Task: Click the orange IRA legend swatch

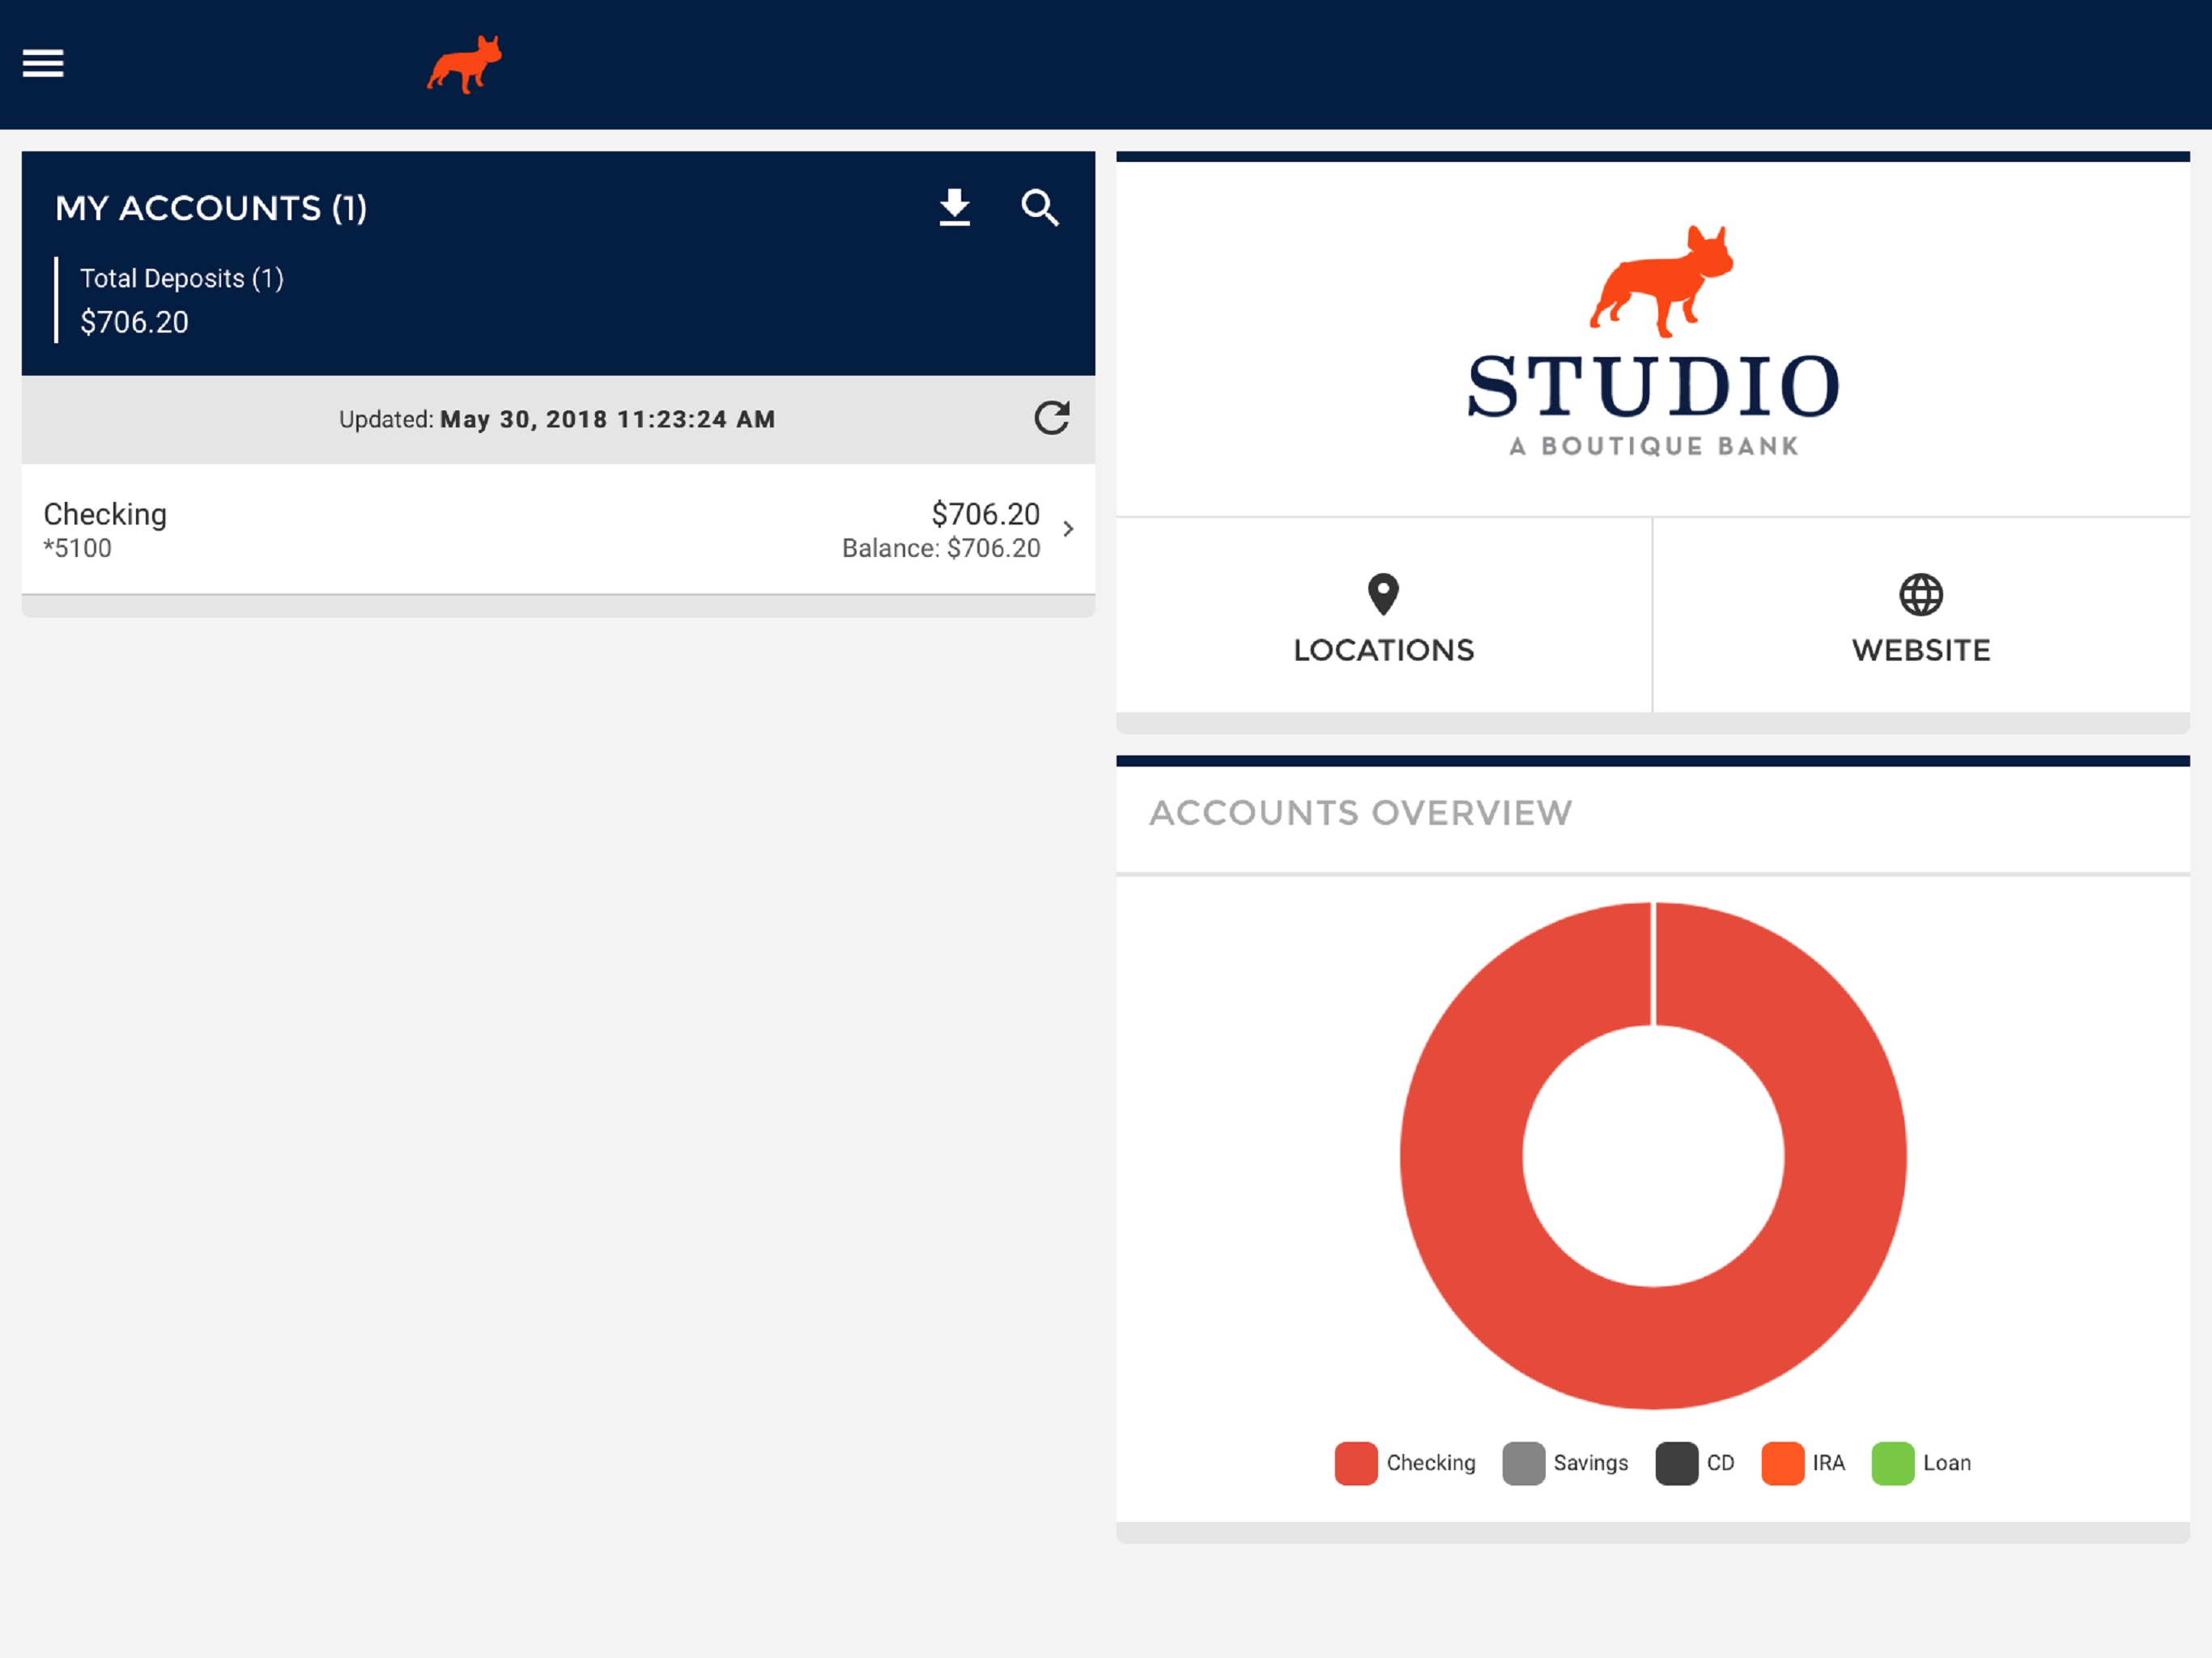Action: 1782,1463
